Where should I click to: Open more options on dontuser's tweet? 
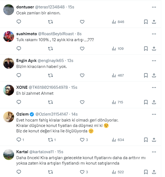[x=154, y=7]
